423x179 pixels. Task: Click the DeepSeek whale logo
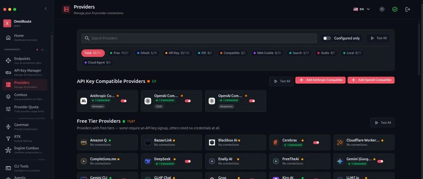coord(148,161)
